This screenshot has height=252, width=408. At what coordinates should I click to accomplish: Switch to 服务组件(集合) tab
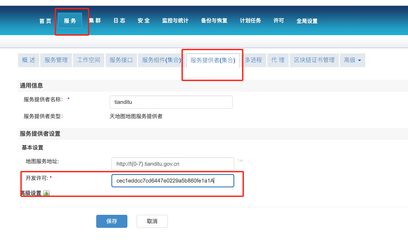[x=161, y=60]
